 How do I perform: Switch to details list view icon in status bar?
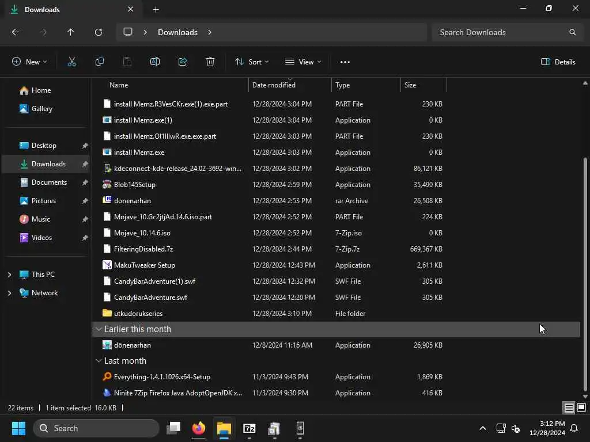tap(569, 407)
